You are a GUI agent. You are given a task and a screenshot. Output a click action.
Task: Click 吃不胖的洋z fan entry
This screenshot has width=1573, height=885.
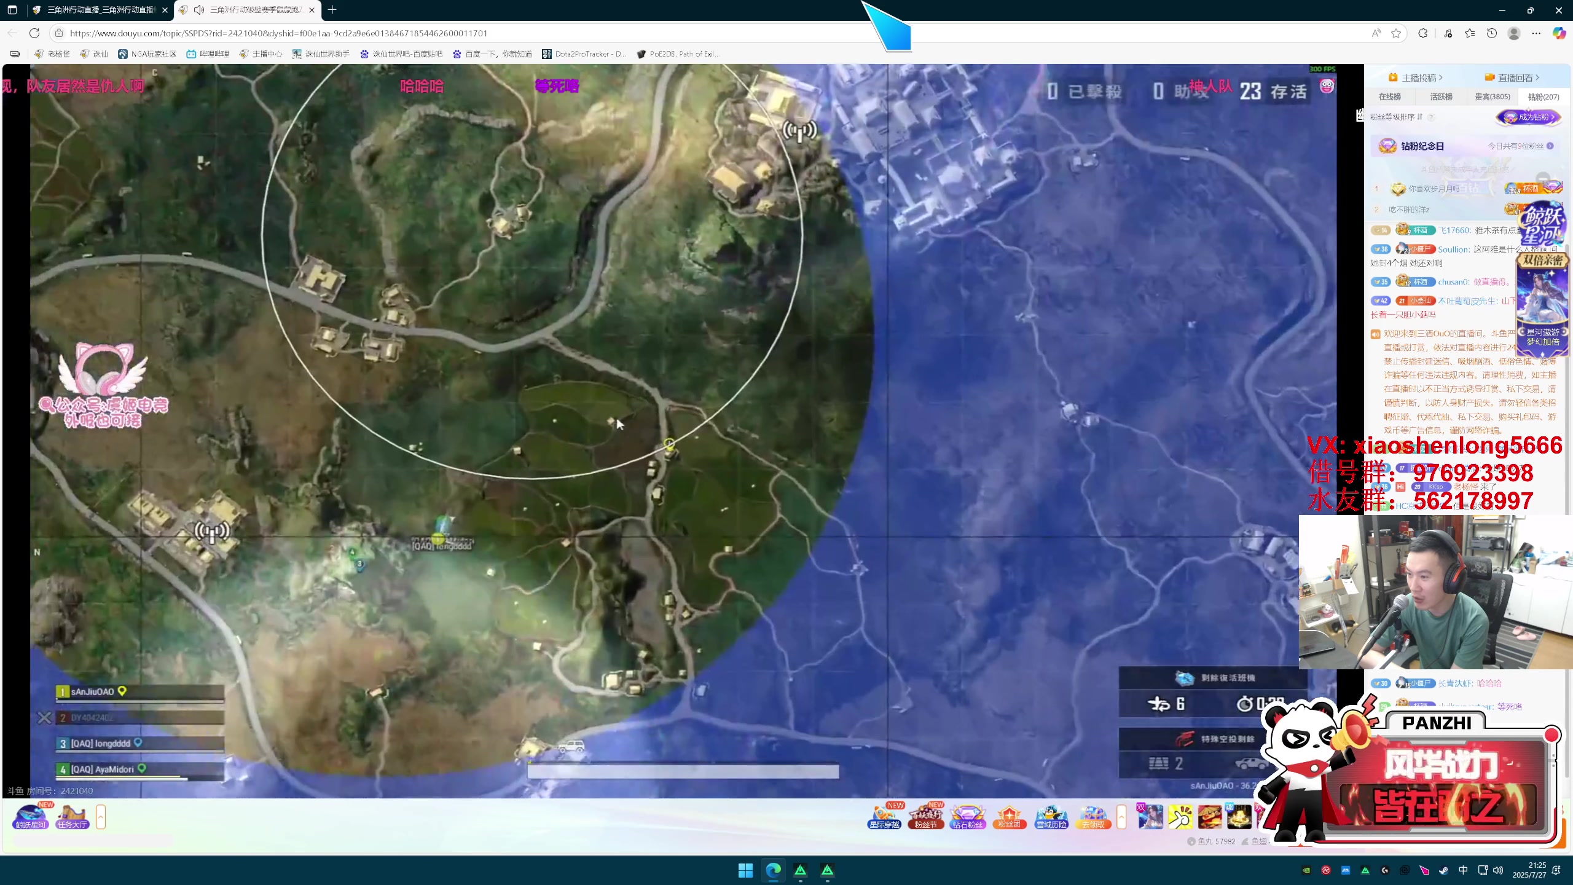click(x=1408, y=210)
